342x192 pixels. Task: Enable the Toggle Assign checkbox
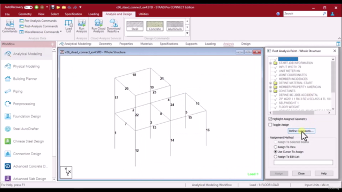coord(270,125)
